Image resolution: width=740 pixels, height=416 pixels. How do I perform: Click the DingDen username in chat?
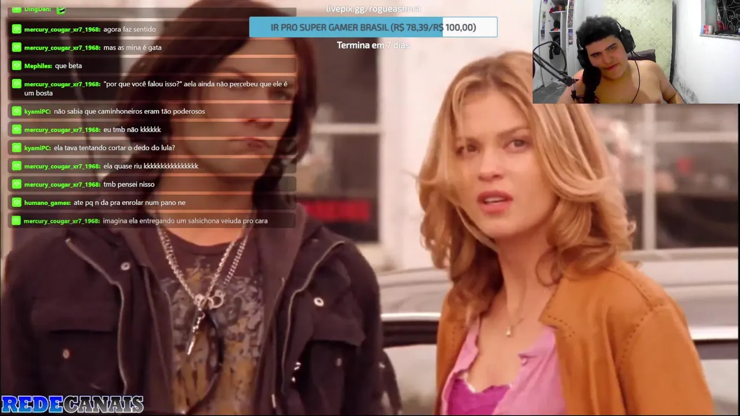[x=38, y=9]
